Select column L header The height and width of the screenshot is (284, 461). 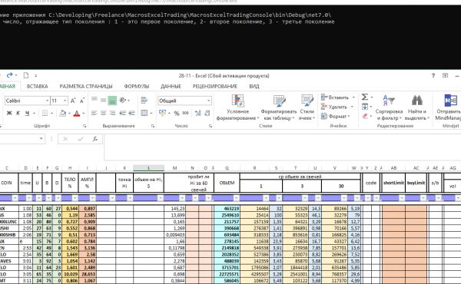148,168
